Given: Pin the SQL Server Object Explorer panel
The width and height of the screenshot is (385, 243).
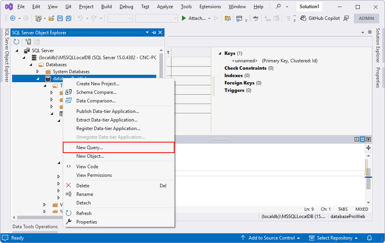Looking at the screenshot, I should (x=154, y=32).
